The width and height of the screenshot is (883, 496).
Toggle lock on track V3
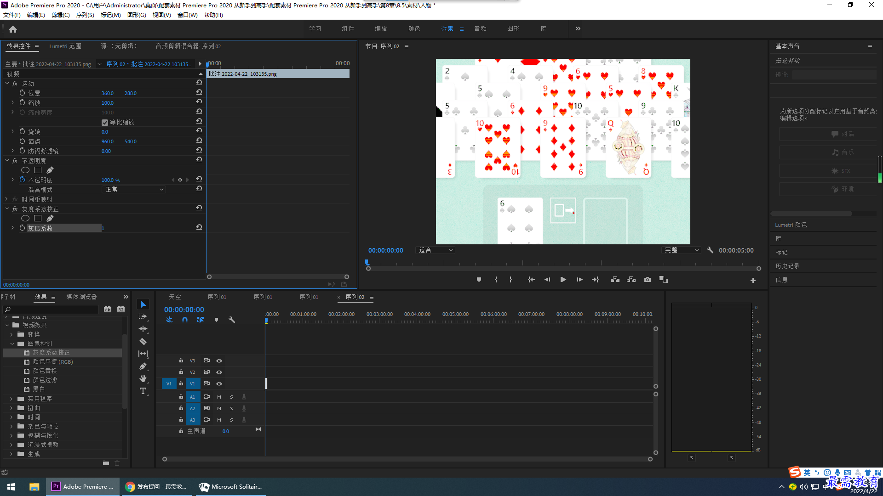tap(181, 361)
